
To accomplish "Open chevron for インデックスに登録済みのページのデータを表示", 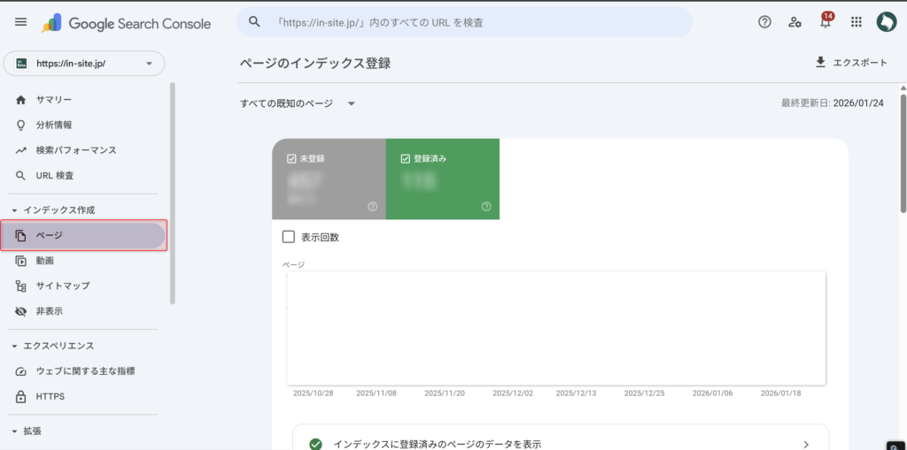I will pos(806,444).
